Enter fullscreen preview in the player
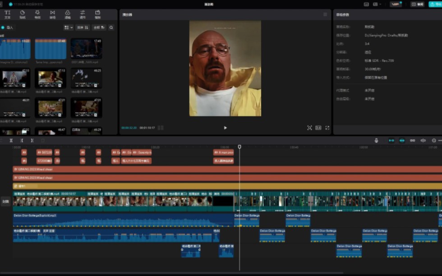The image size is (442, 276). click(327, 128)
